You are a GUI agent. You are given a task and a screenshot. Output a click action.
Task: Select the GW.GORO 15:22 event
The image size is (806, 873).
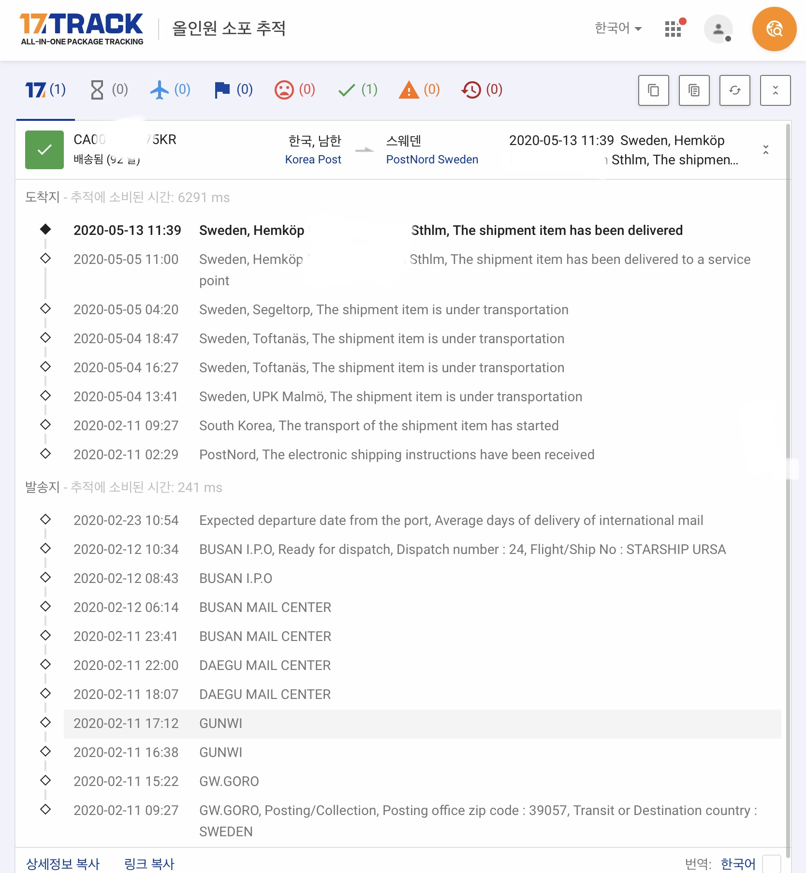(x=229, y=782)
